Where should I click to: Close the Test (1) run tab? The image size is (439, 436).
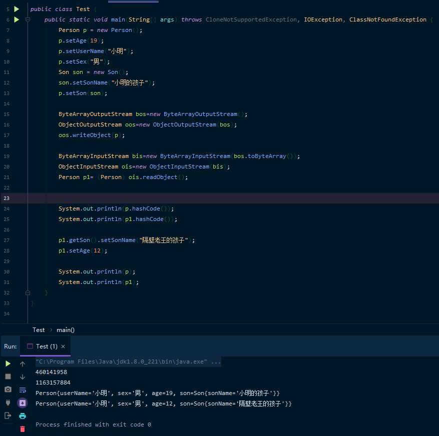(63, 346)
